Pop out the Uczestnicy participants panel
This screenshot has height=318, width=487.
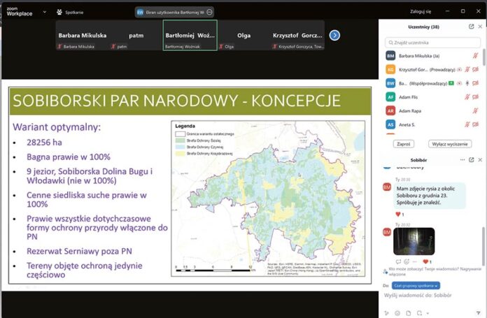[x=472, y=26]
